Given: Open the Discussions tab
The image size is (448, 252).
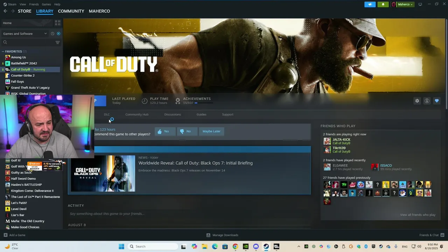Looking at the screenshot, I should [173, 114].
